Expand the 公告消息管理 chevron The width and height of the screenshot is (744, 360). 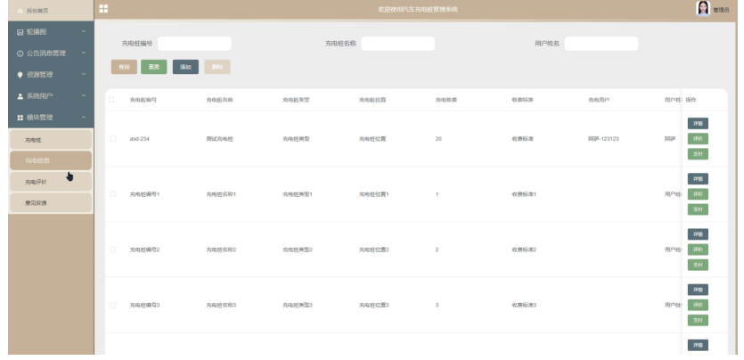84,53
